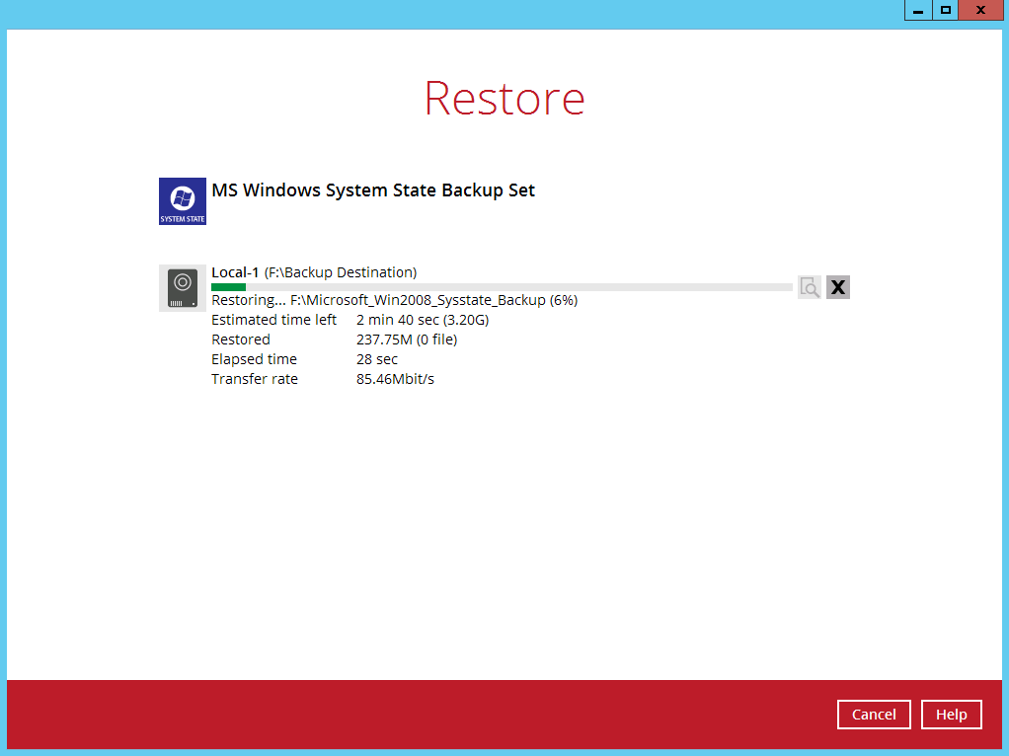Click the Restoring file path status text

point(394,300)
